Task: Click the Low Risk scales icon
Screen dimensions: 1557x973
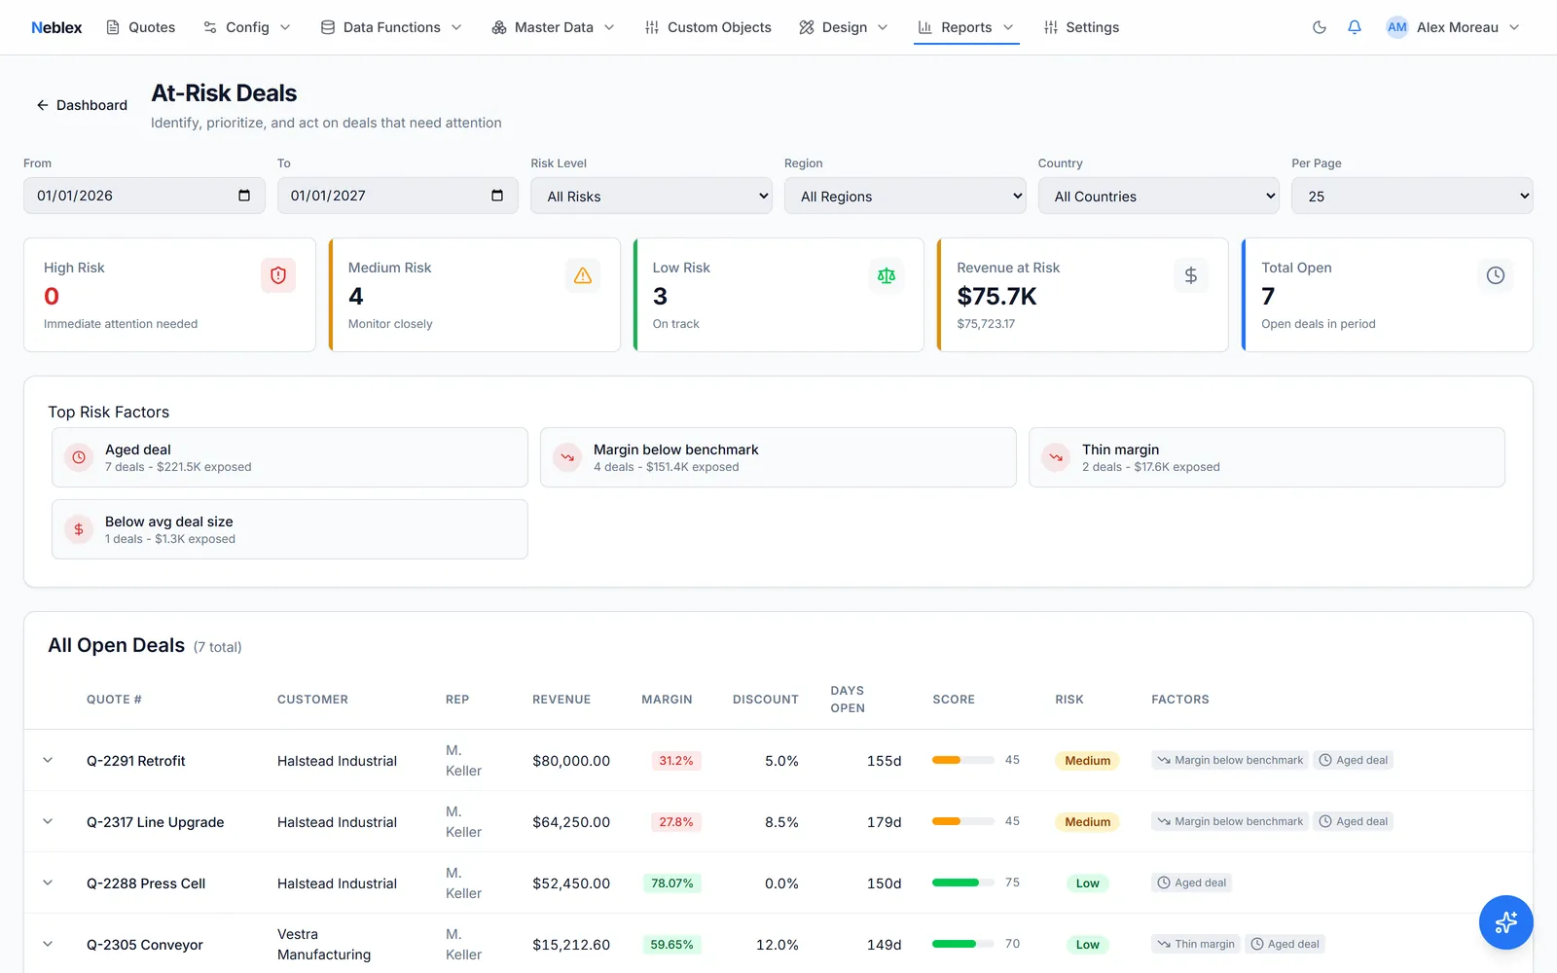Action: 887,275
